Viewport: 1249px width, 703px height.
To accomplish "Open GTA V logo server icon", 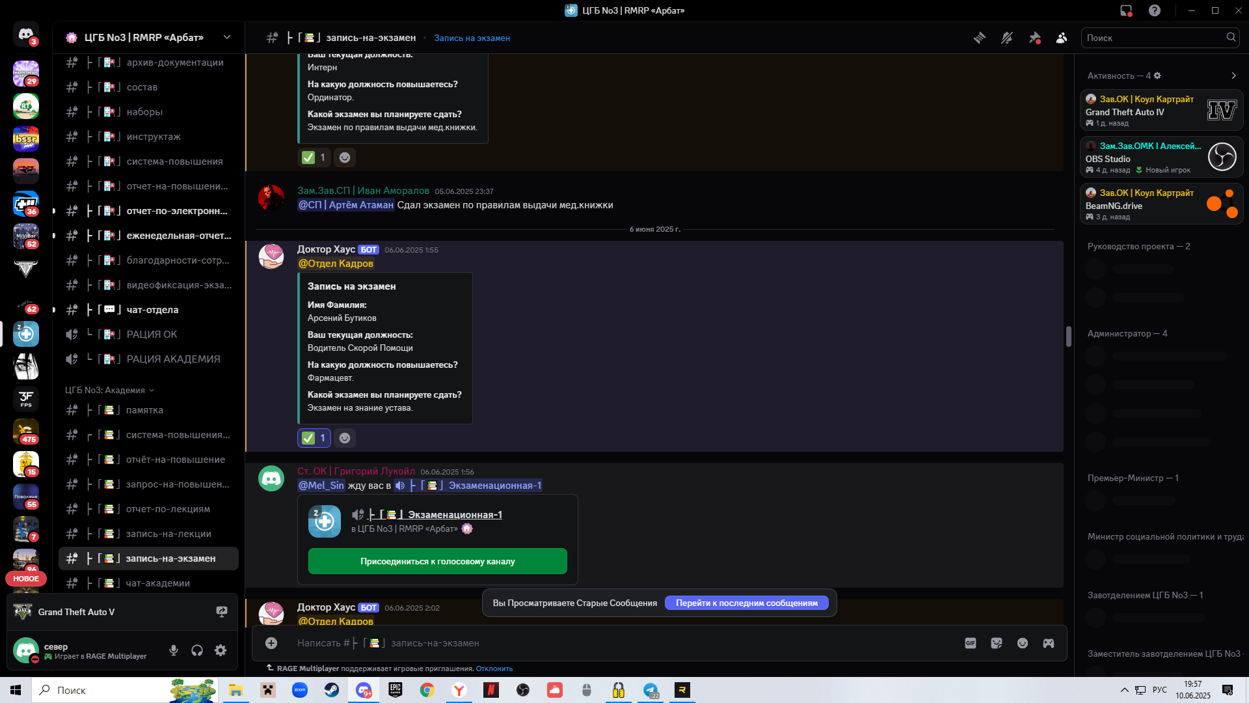I will coord(26,268).
